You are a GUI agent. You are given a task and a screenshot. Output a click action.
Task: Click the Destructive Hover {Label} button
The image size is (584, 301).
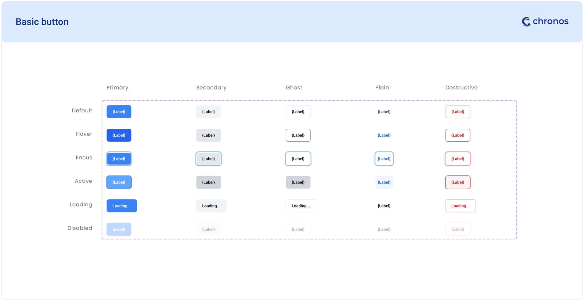point(458,135)
